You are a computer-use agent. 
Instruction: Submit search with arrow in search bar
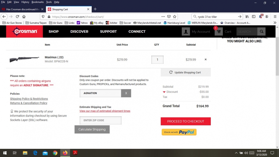point(240,17)
